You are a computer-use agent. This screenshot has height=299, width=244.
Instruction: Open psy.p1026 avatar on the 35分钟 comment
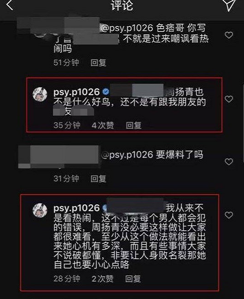click(x=40, y=94)
